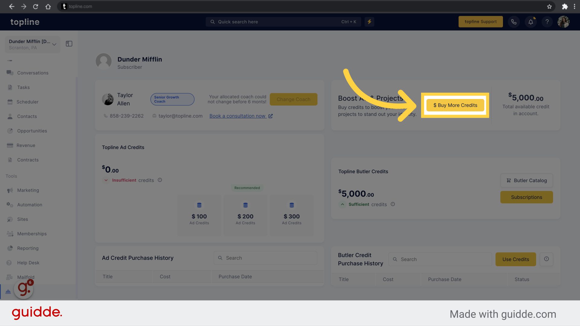Image resolution: width=580 pixels, height=326 pixels.
Task: Open the user profile avatar
Action: coord(563,22)
